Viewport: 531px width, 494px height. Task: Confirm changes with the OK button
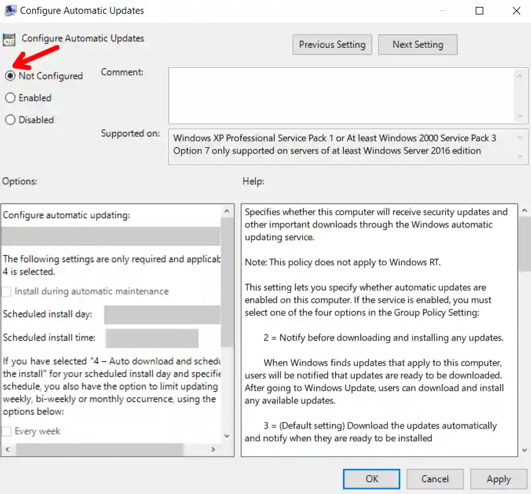(x=371, y=478)
